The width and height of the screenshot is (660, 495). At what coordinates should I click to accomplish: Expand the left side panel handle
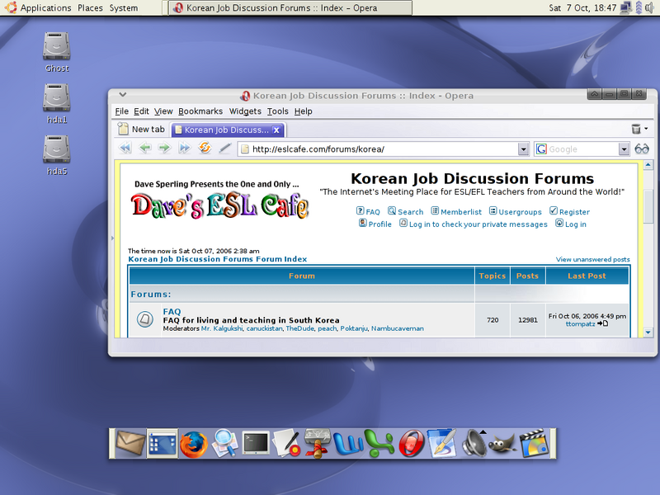coord(112,238)
